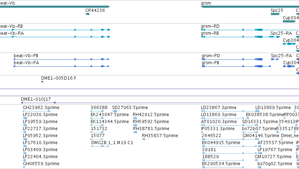Screen dimensions: 299x169
Task: Click the EK038538.5prime EST label
Action: [x=265, y=115]
